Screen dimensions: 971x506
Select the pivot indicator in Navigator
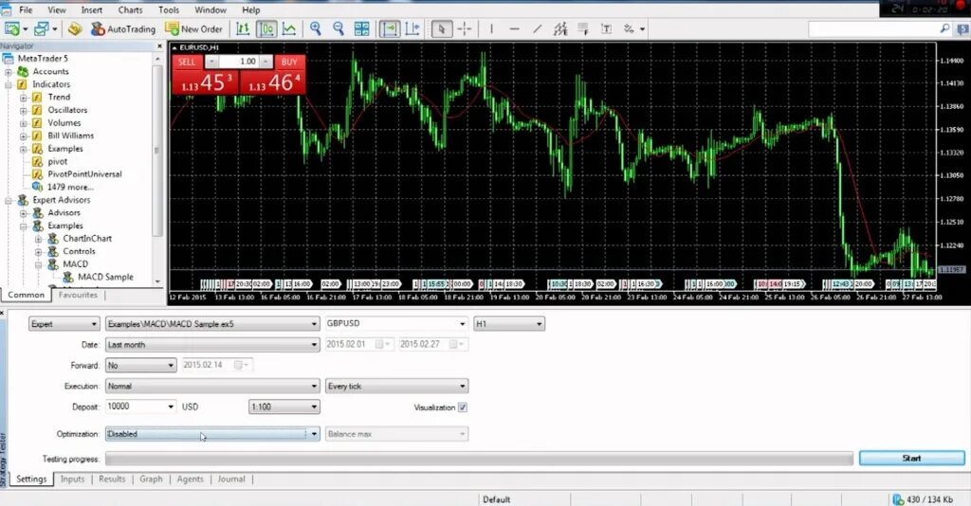pyautogui.click(x=58, y=161)
